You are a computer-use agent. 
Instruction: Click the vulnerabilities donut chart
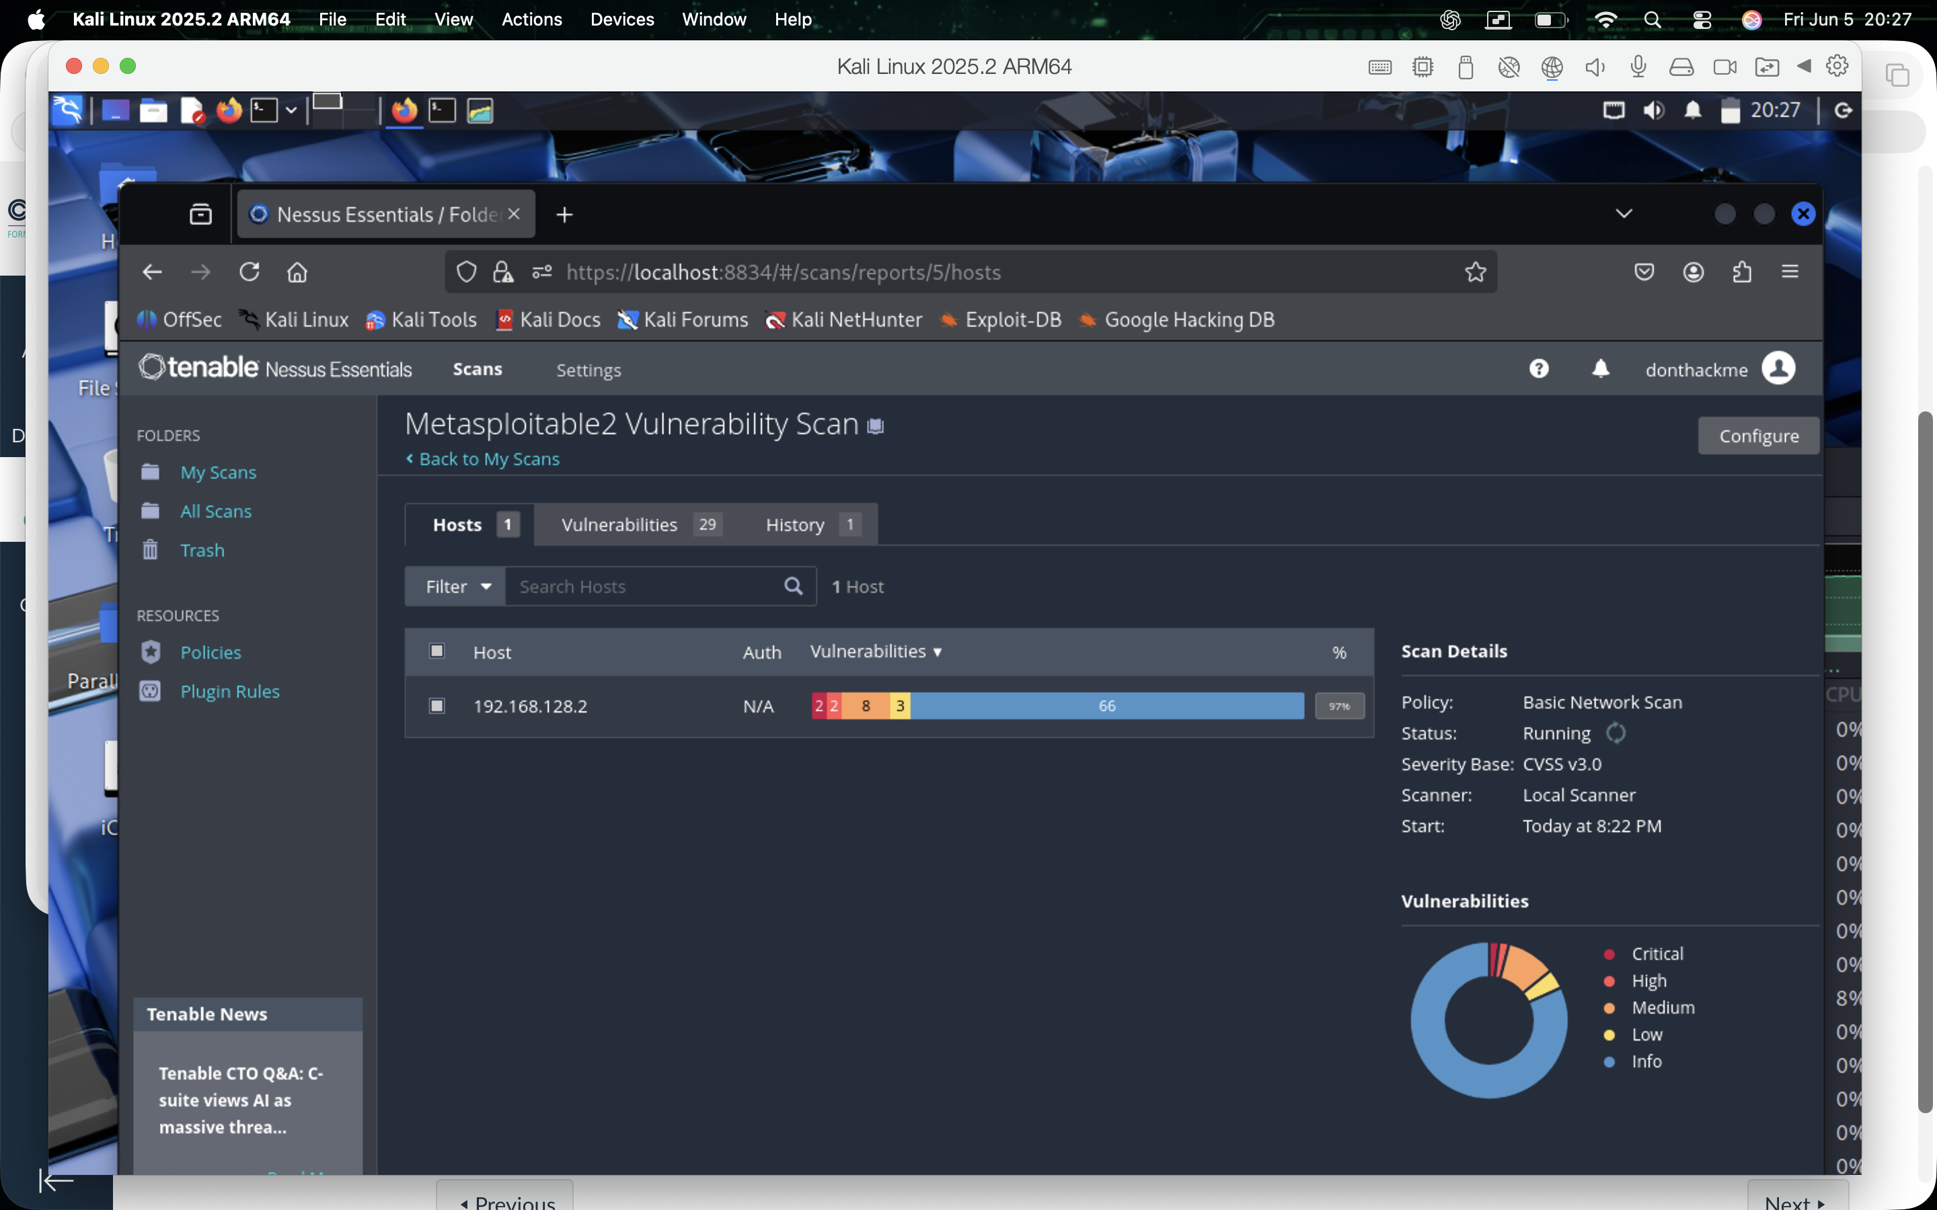pos(1488,1020)
